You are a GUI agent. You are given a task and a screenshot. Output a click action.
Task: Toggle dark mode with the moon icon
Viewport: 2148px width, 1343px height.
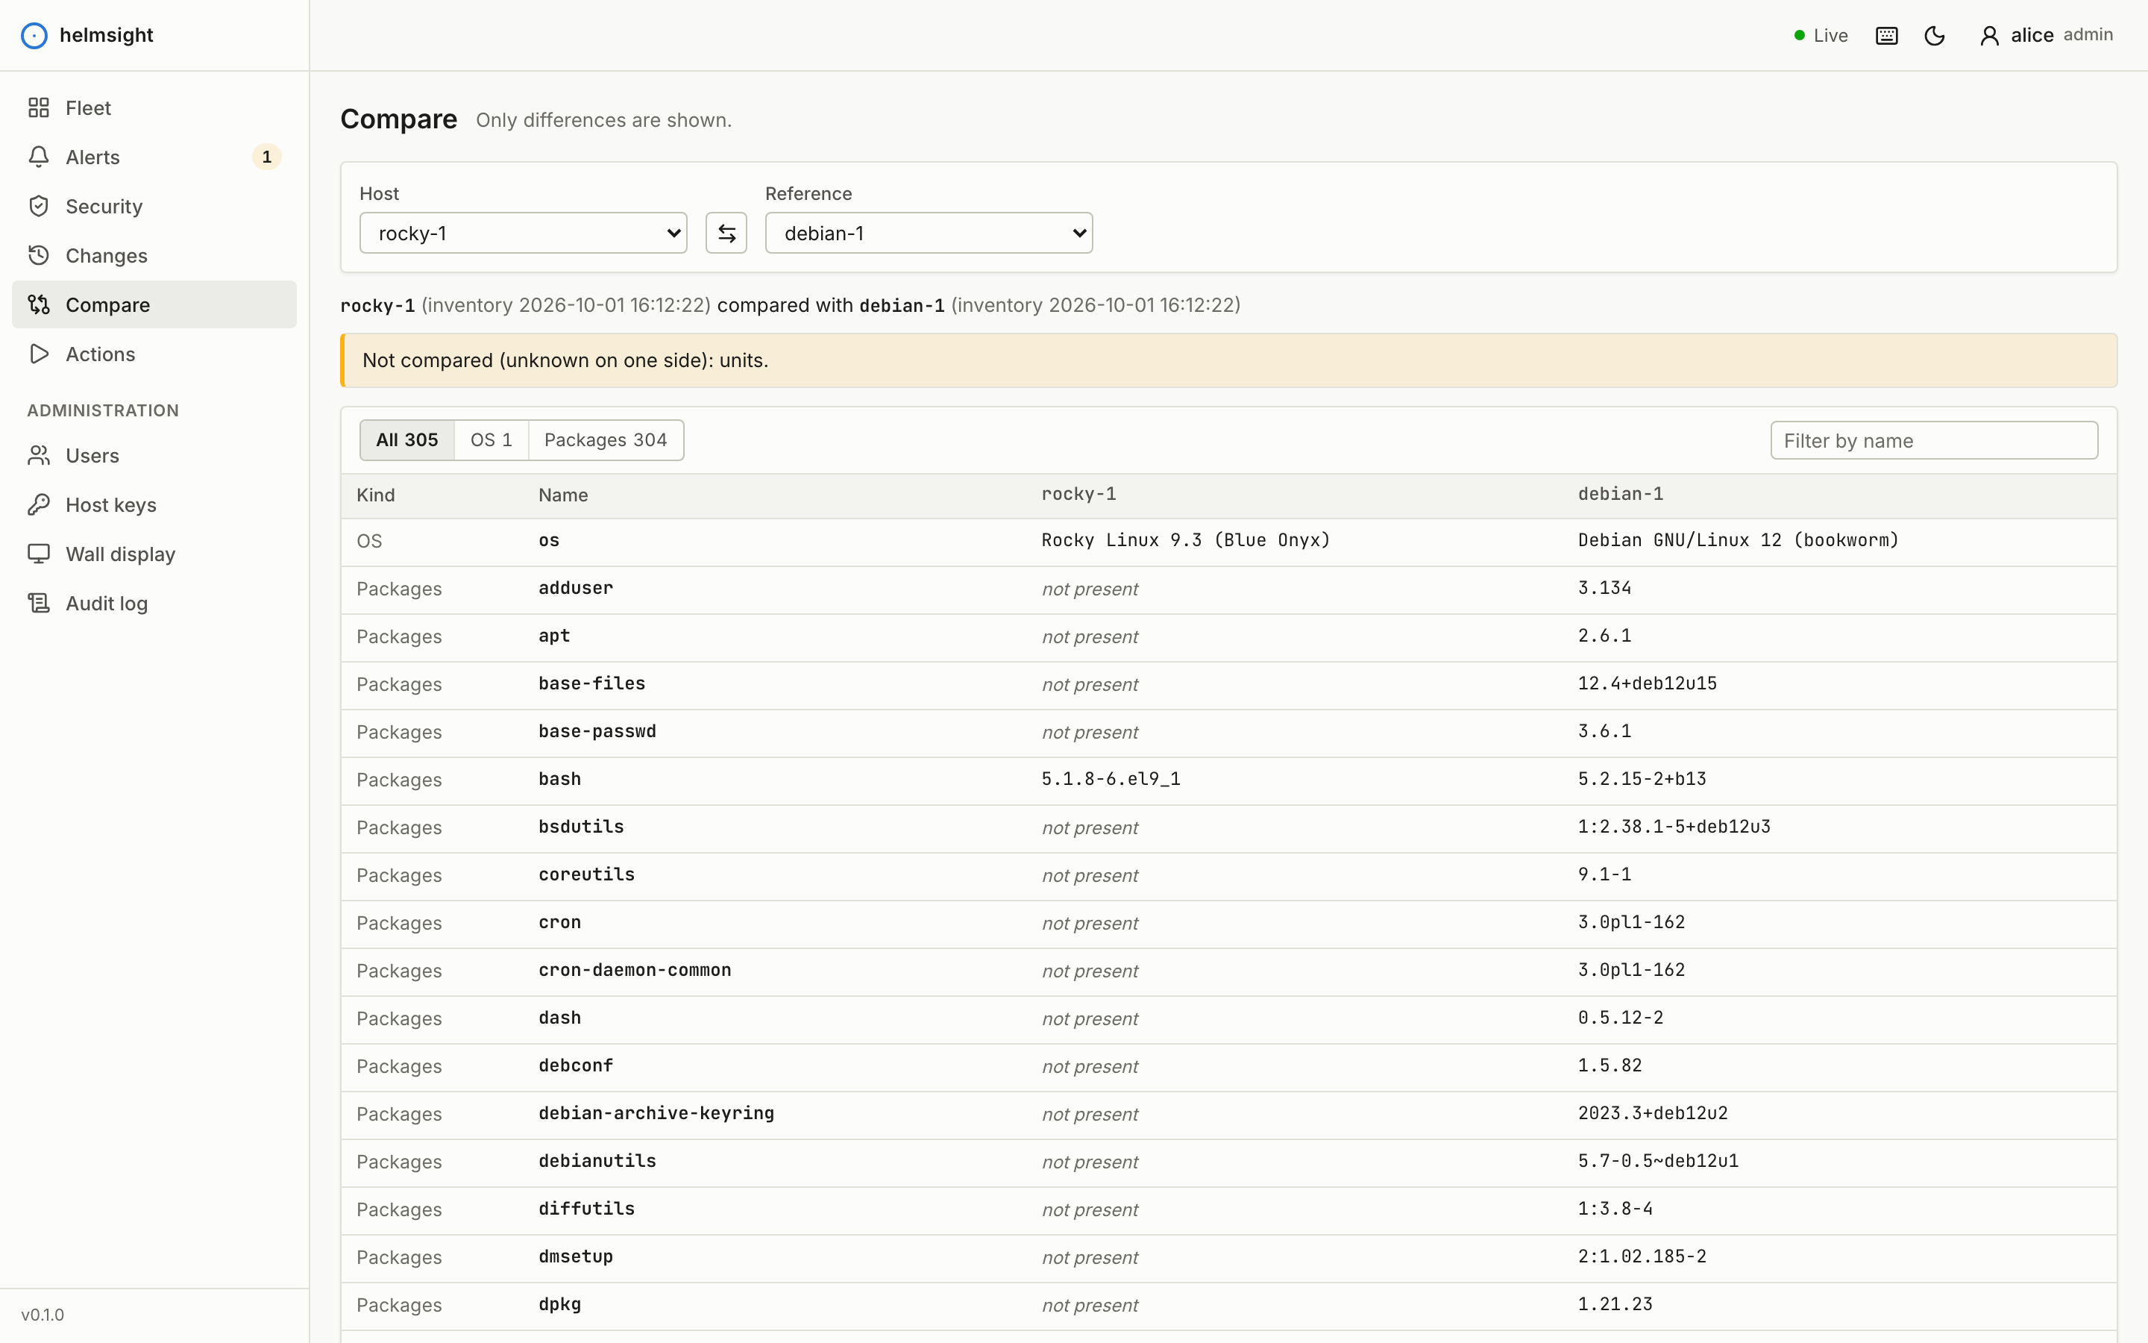pyautogui.click(x=1935, y=36)
